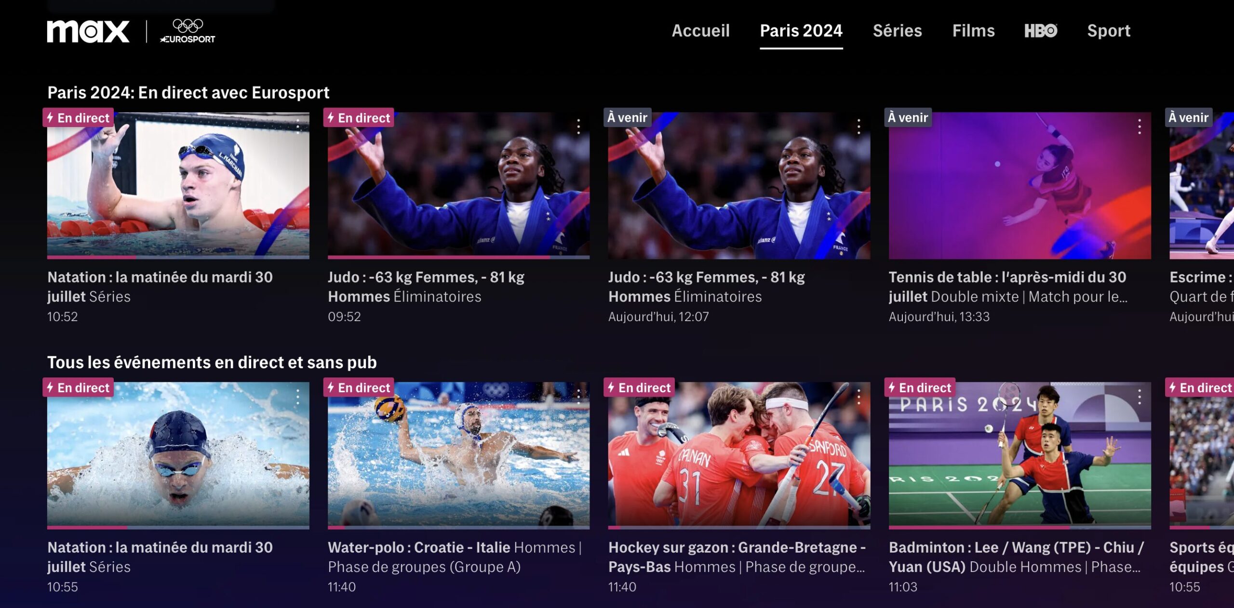The width and height of the screenshot is (1234, 608).
Task: Click En direct badge on Natation 10:52 card
Action: coord(78,117)
